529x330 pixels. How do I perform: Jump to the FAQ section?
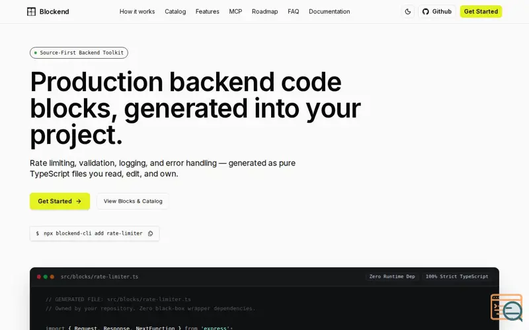click(x=293, y=12)
